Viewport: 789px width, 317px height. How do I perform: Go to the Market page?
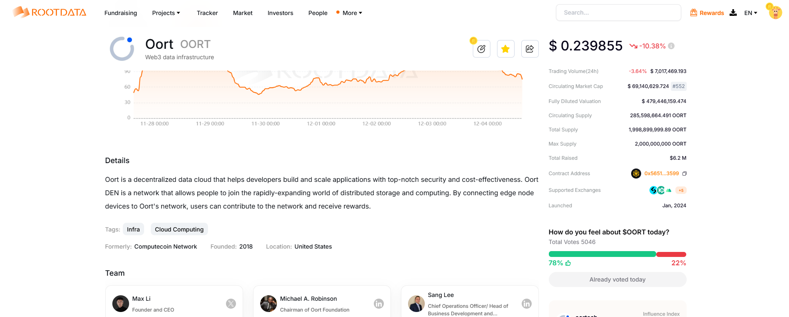click(243, 13)
